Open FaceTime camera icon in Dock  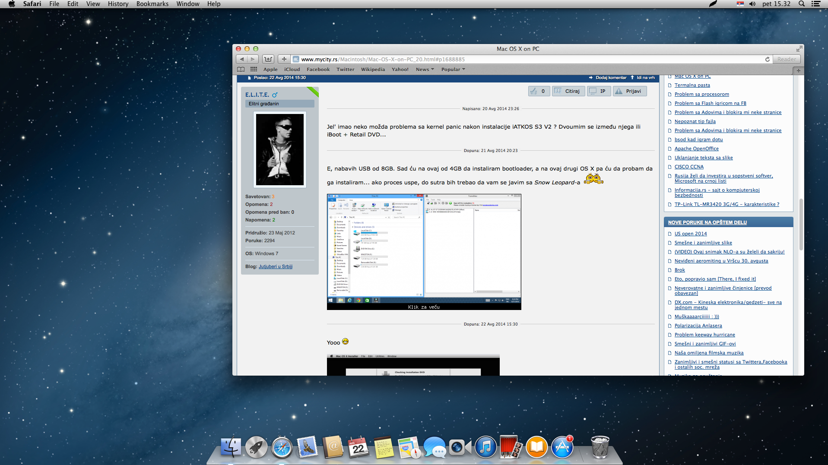[460, 447]
